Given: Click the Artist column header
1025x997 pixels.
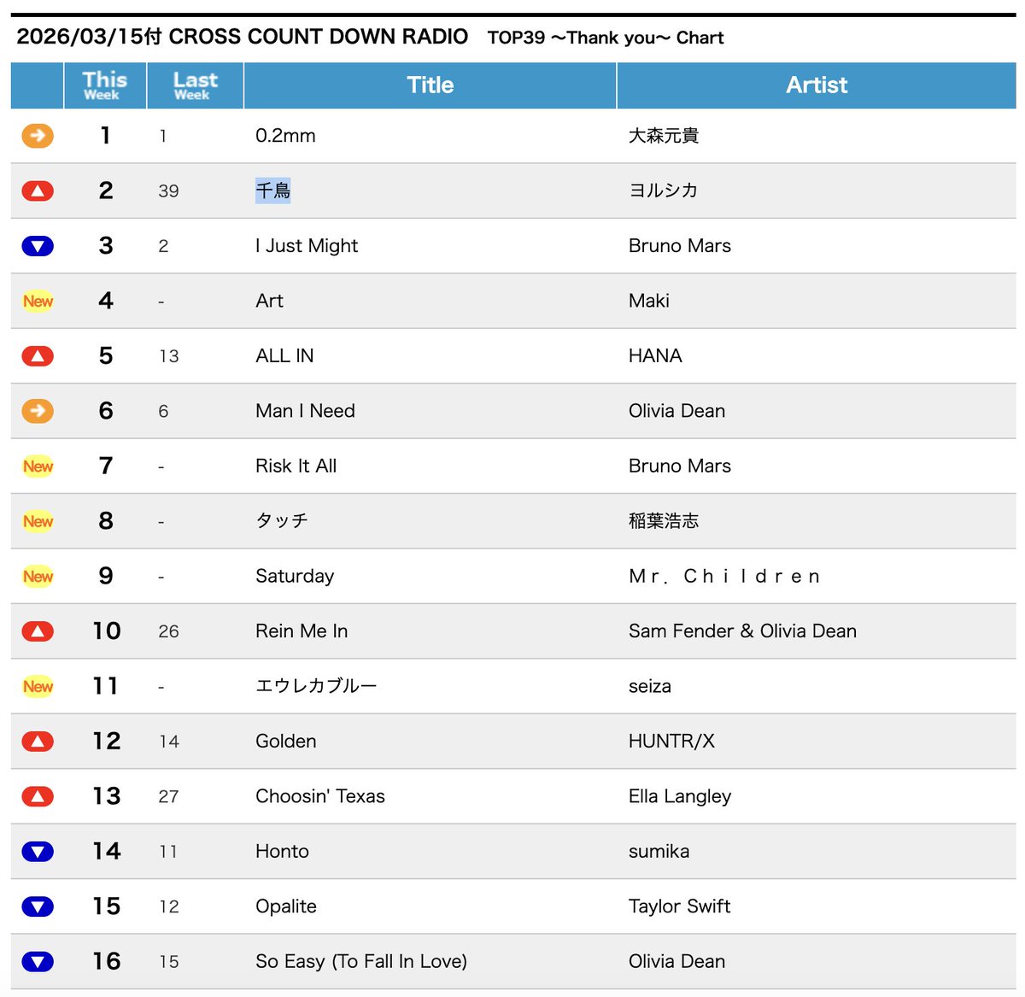Looking at the screenshot, I should coord(817,85).
